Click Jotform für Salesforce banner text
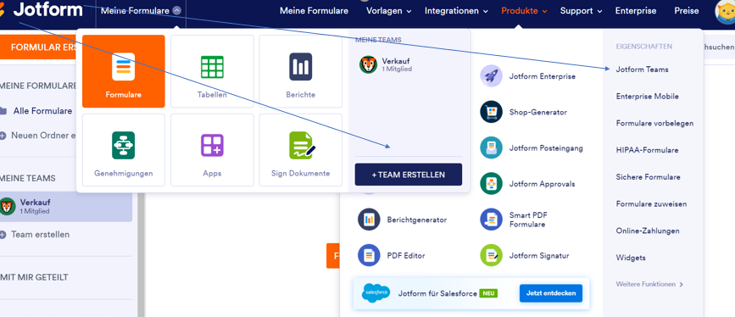This screenshot has height=317, width=735. pos(437,293)
